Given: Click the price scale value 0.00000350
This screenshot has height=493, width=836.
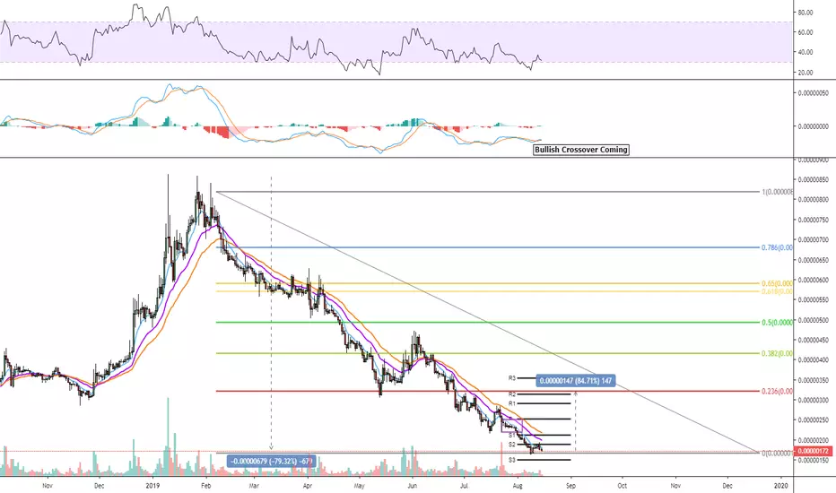Looking at the screenshot, I should pyautogui.click(x=813, y=380).
